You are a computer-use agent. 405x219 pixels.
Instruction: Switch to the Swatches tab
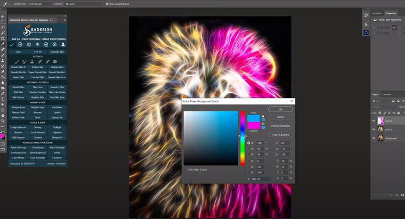(377, 13)
